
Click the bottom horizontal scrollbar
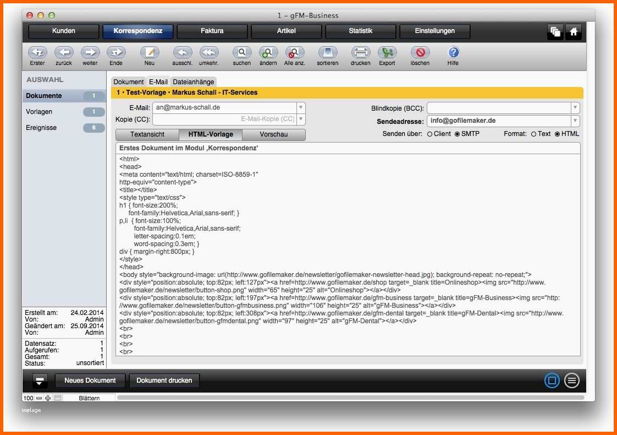coord(350,398)
